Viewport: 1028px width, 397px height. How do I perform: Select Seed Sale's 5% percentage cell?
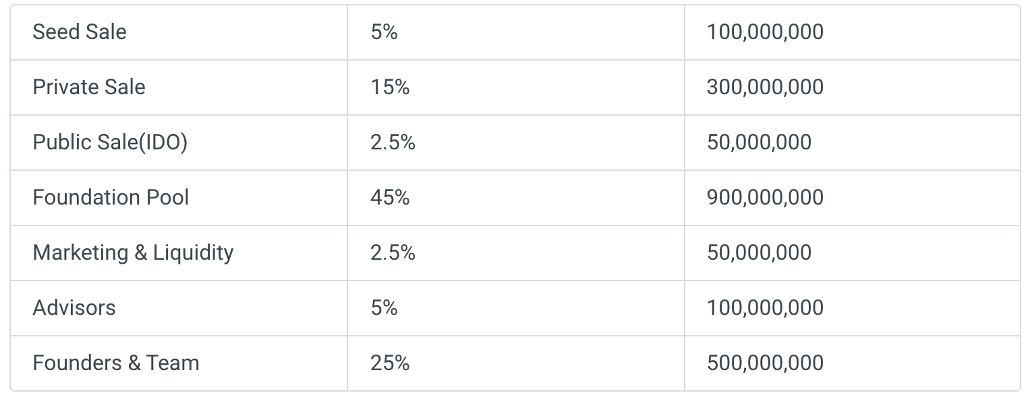(384, 32)
